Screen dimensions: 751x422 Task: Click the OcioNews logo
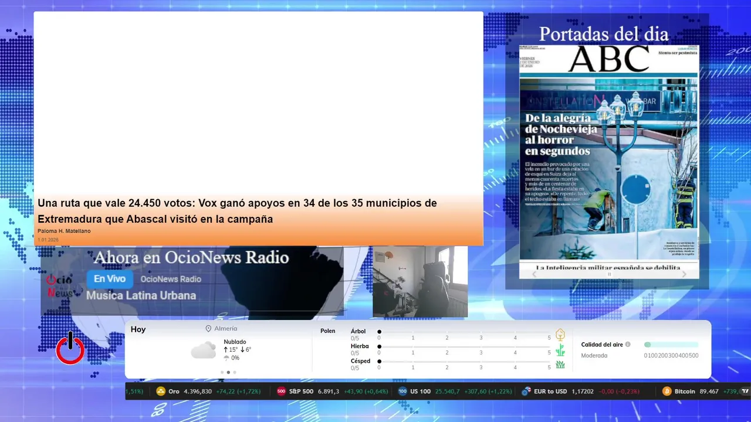click(x=60, y=286)
